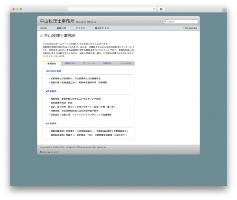Viewport: 237px width, 200px height.
Task: Click the orange RSS icon beside Subscribe
Action: tap(183, 28)
